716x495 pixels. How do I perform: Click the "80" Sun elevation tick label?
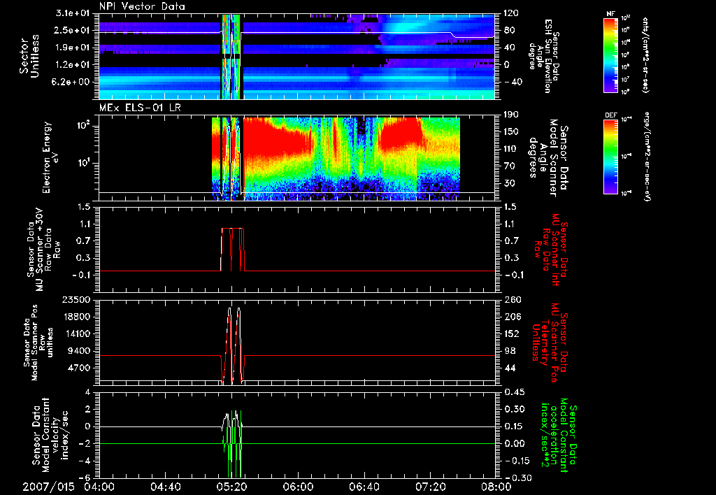tap(509, 30)
